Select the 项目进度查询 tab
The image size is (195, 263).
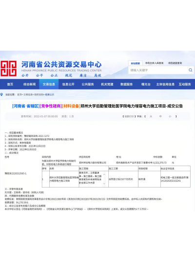tap(175, 63)
